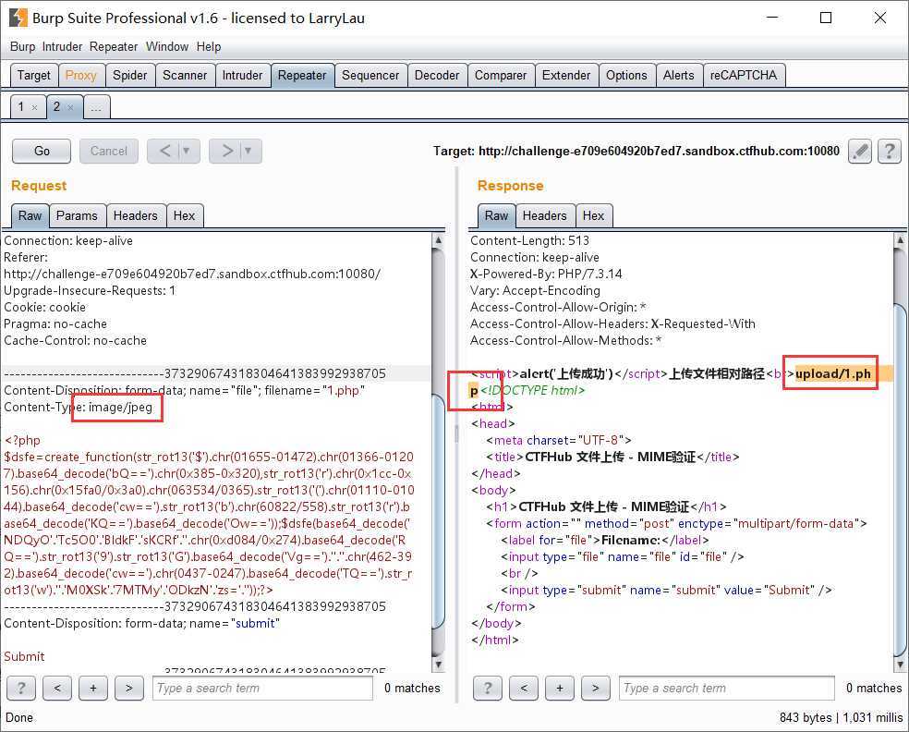Select the Response Headers tab

[x=545, y=215]
